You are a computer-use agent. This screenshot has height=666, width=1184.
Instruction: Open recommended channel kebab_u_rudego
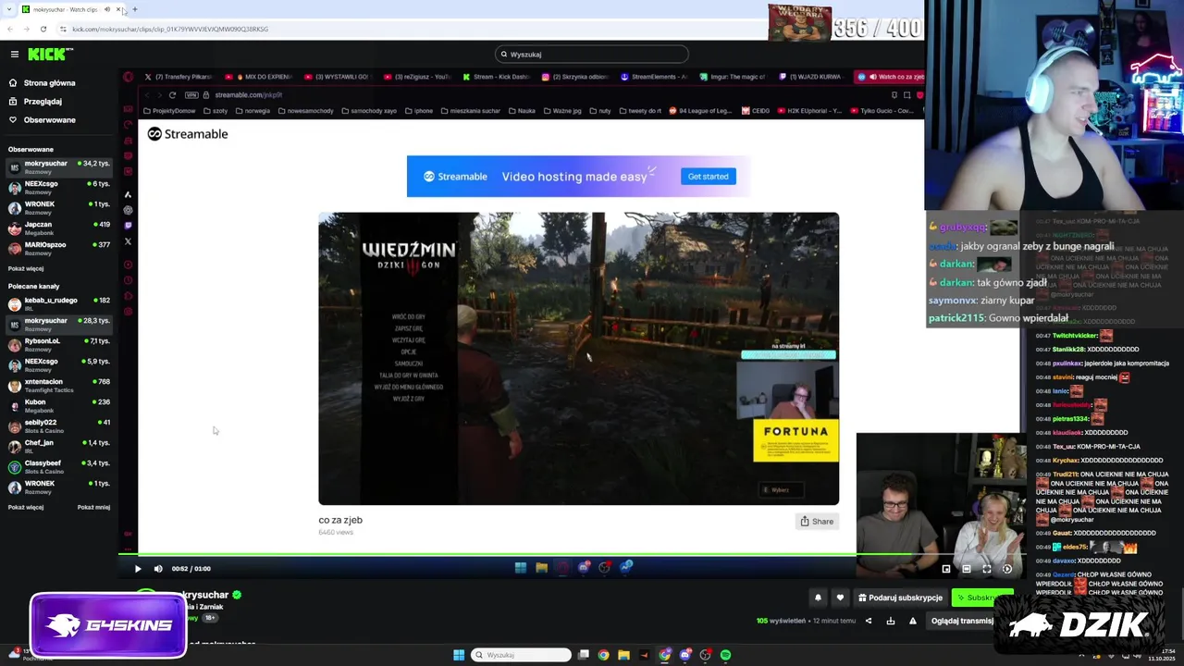[57, 303]
